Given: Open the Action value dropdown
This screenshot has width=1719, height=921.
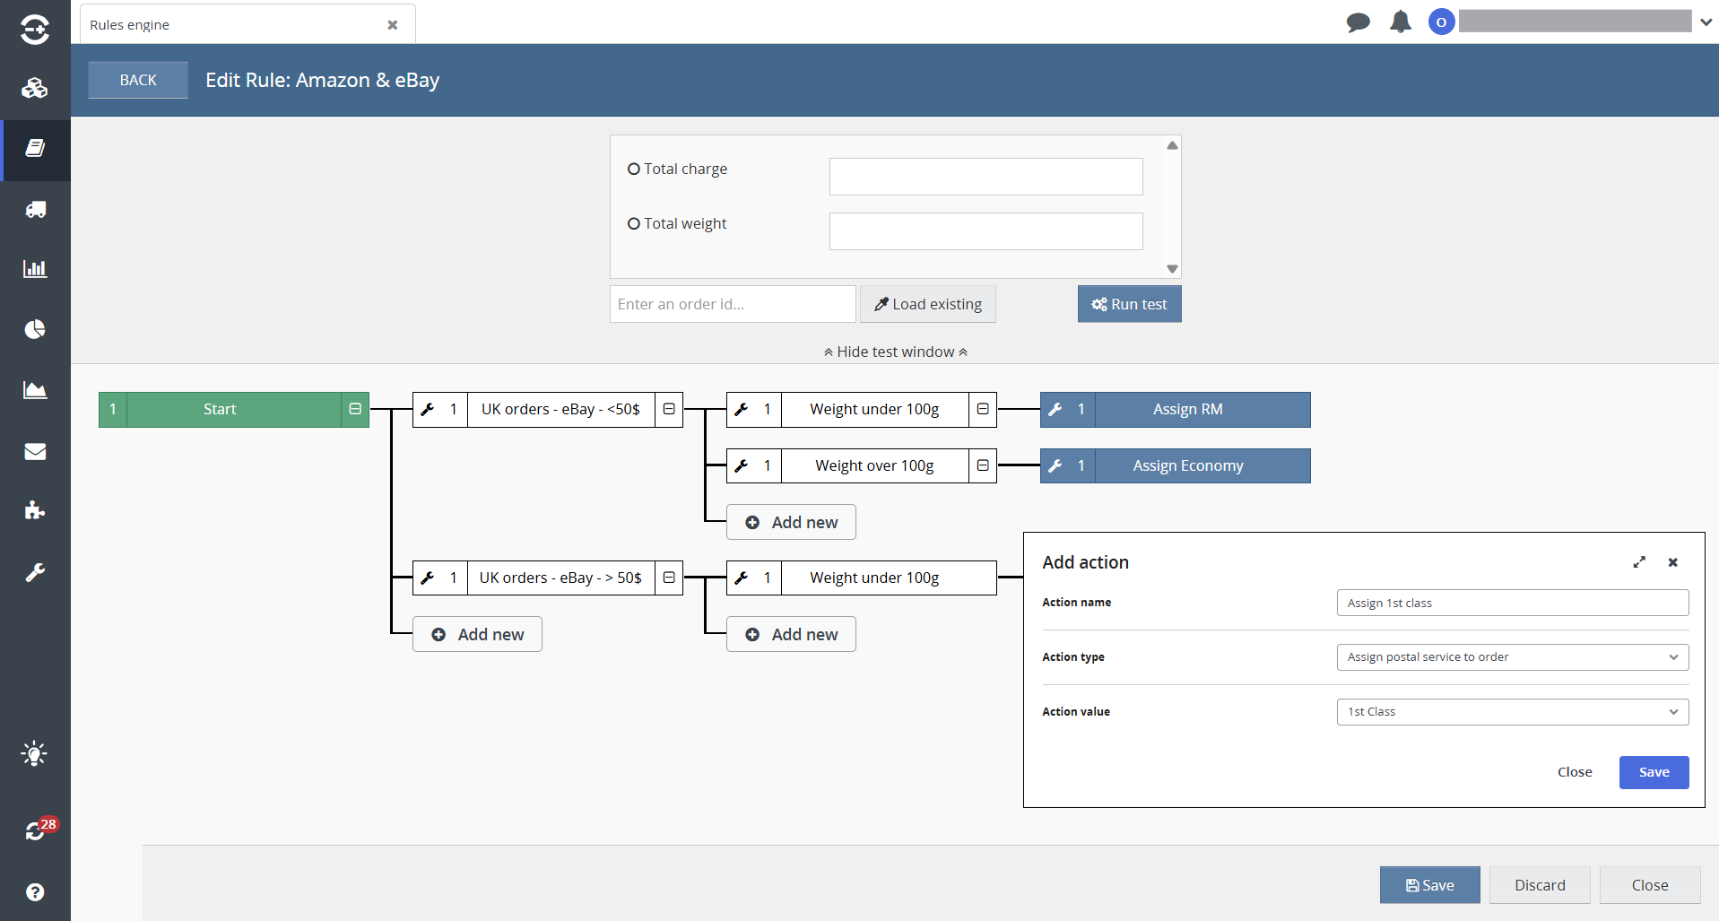Looking at the screenshot, I should point(1512,712).
